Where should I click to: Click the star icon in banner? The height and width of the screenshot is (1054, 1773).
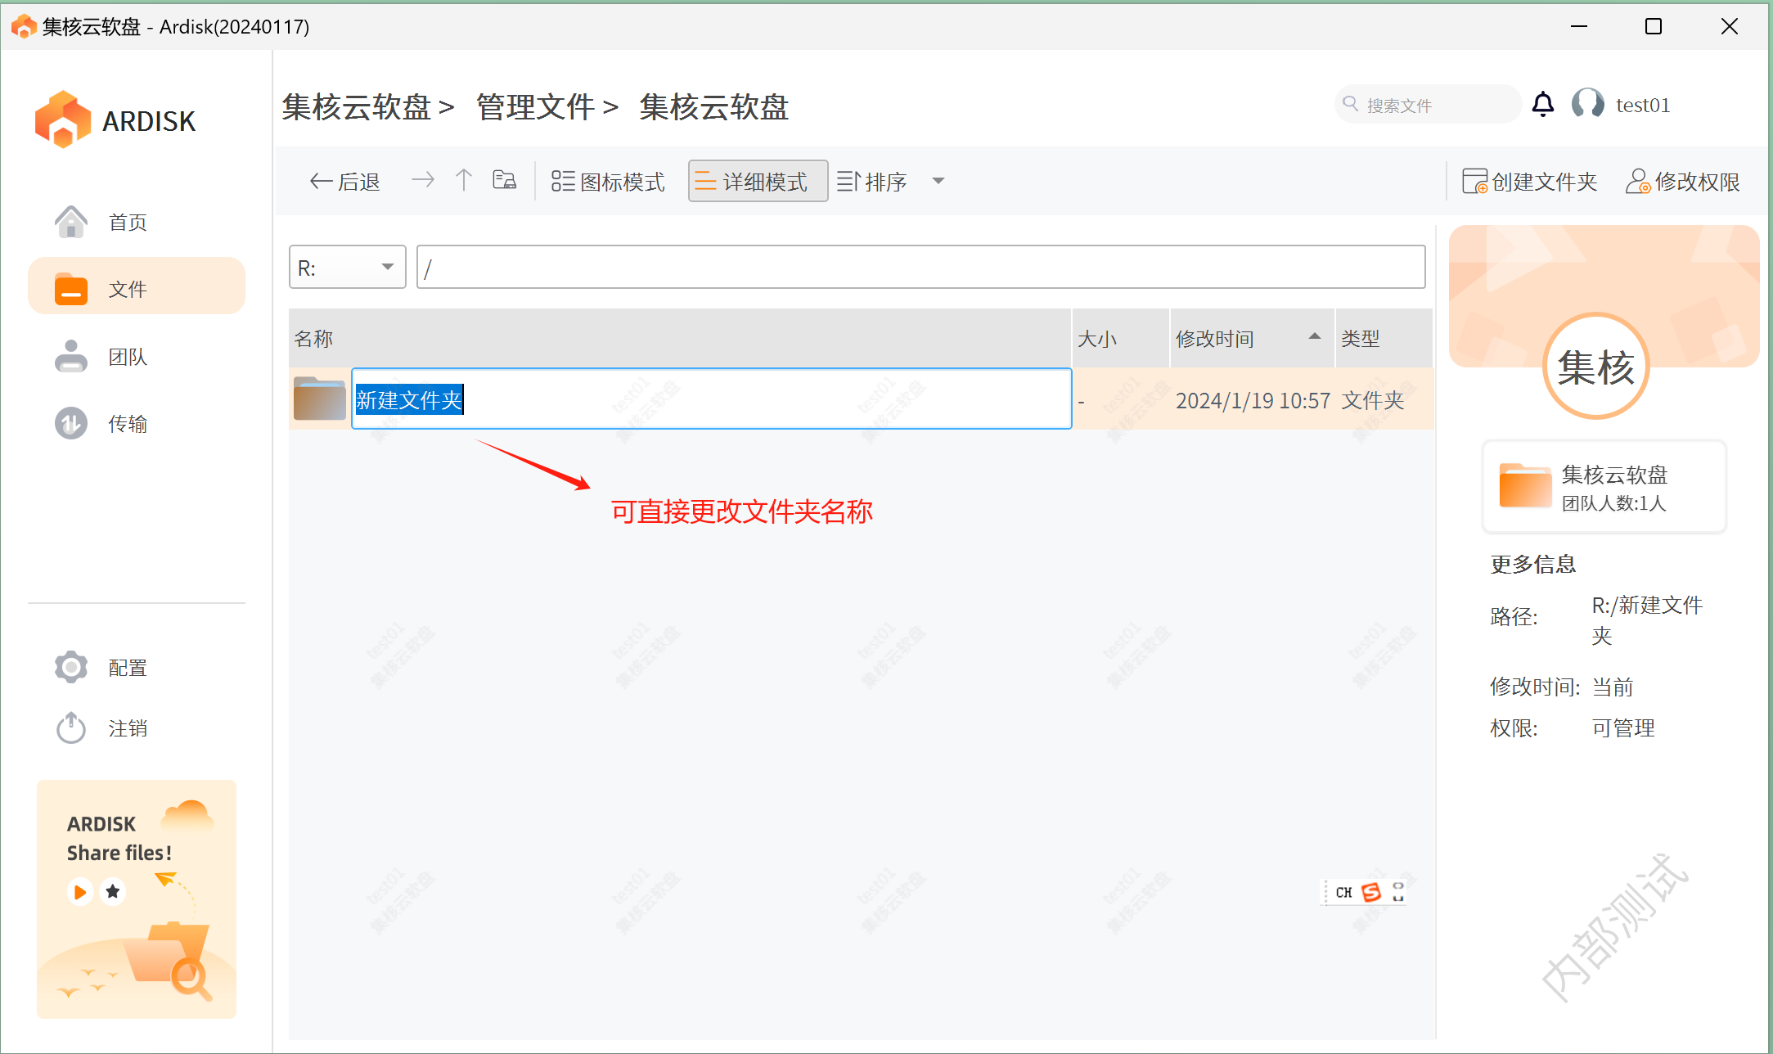[x=113, y=891]
